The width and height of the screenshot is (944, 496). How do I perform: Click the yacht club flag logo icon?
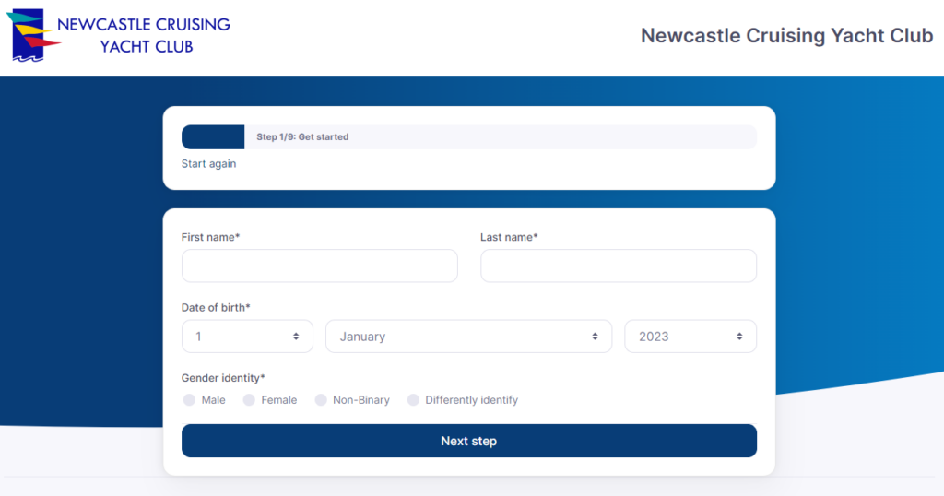tap(33, 35)
